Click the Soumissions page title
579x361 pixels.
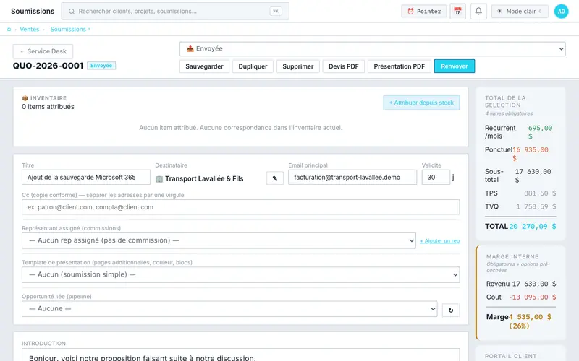coord(33,11)
